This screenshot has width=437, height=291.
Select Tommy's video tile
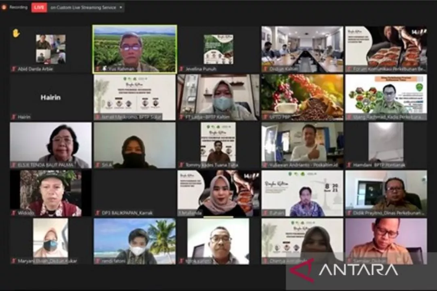pyautogui.click(x=218, y=145)
